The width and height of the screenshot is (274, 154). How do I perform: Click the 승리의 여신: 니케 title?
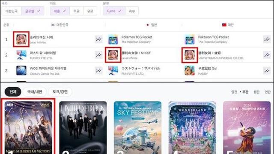click(x=42, y=37)
